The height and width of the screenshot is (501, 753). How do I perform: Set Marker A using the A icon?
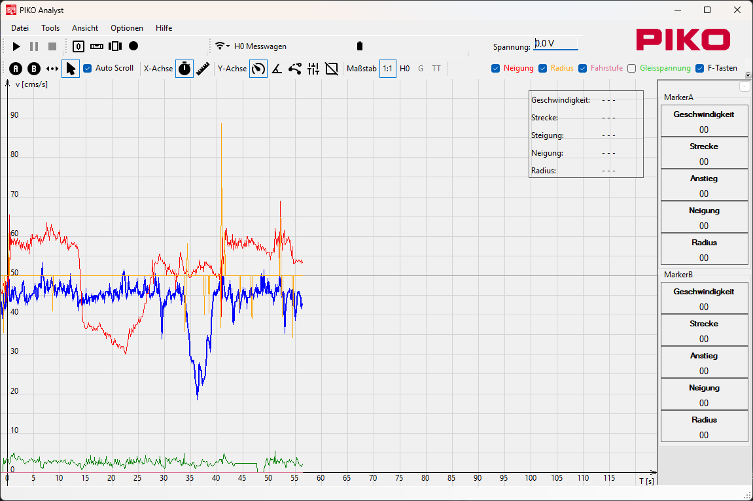coord(15,69)
